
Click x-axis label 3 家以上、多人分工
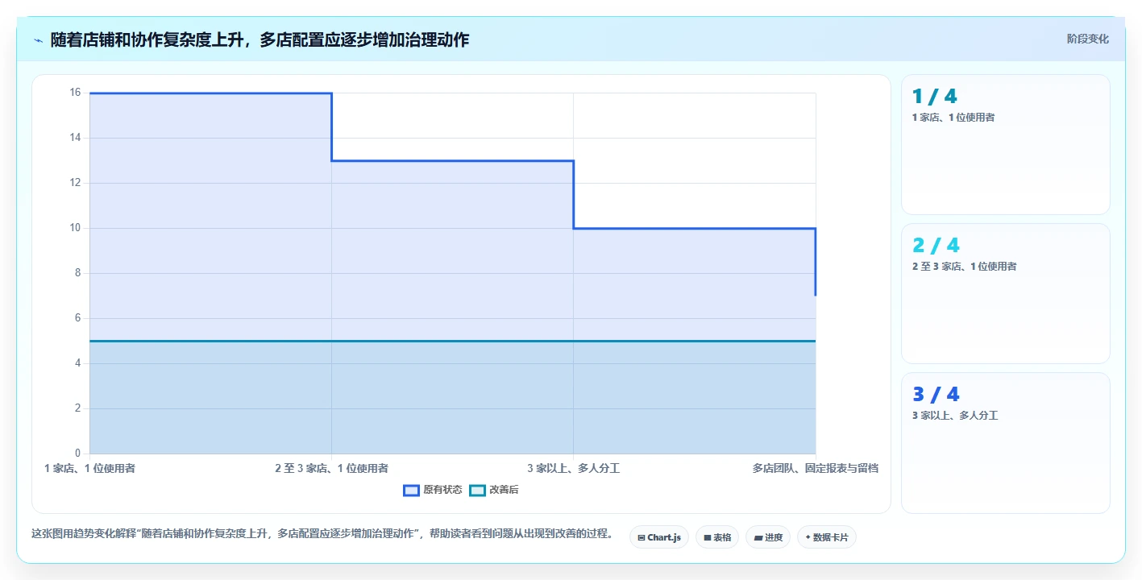pyautogui.click(x=573, y=468)
